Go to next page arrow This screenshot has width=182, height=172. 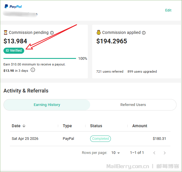(165, 153)
